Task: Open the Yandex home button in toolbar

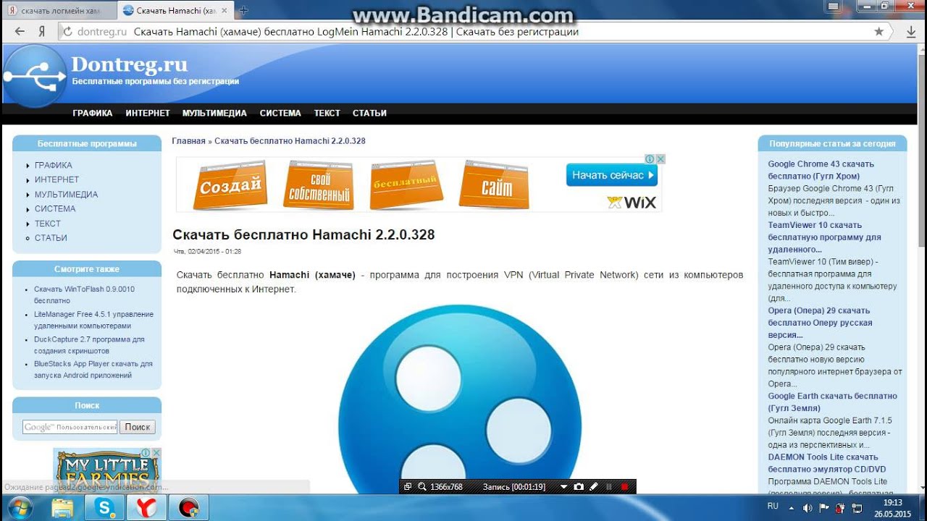Action: 42,32
